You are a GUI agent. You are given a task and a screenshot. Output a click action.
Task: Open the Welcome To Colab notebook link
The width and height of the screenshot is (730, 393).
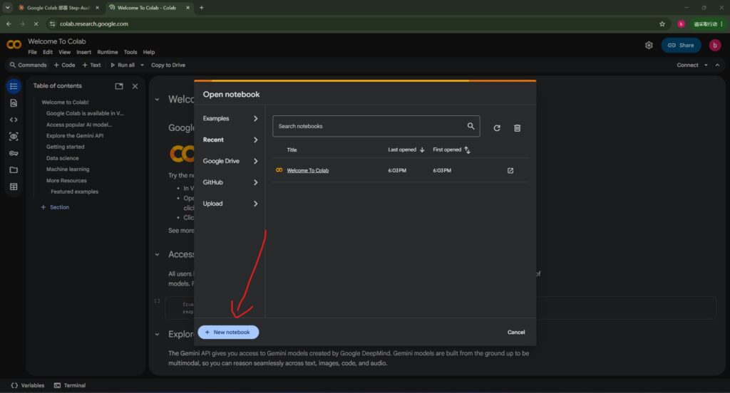(308, 171)
